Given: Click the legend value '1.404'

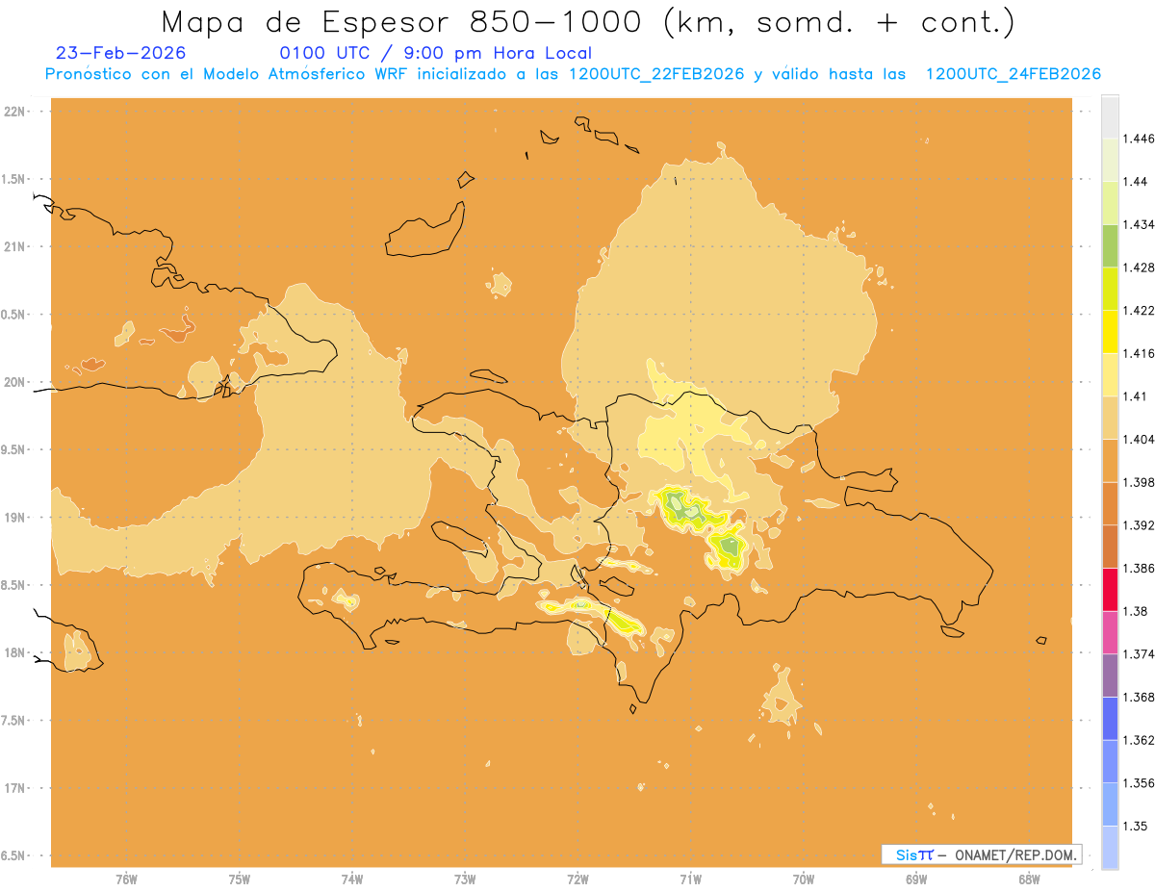Looking at the screenshot, I should pyautogui.click(x=1140, y=439).
